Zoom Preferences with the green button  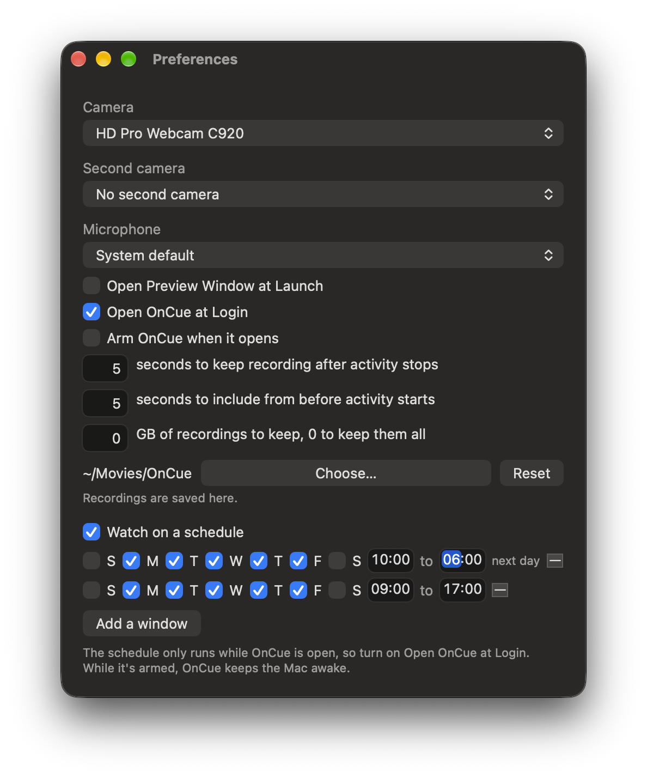129,59
